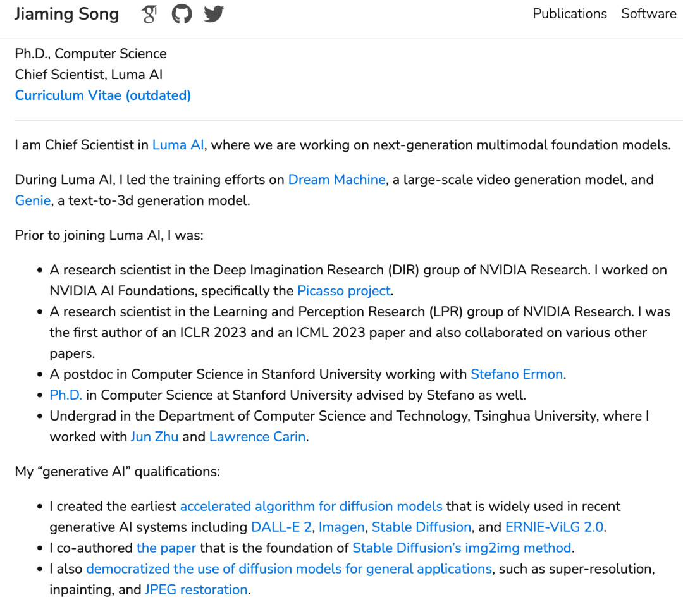
Task: Open the Twitter profile icon
Action: [x=214, y=15]
